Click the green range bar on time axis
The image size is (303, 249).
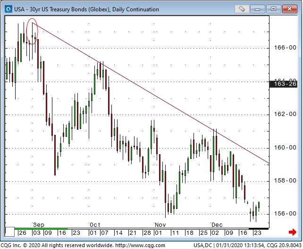pyautogui.click(x=41, y=229)
